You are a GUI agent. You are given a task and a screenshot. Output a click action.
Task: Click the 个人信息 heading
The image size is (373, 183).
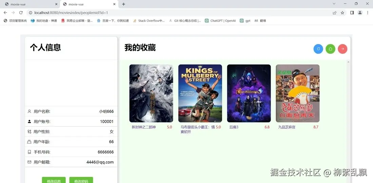[x=45, y=47]
